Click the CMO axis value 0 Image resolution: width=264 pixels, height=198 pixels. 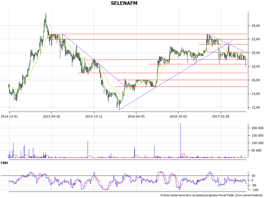(x=252, y=180)
